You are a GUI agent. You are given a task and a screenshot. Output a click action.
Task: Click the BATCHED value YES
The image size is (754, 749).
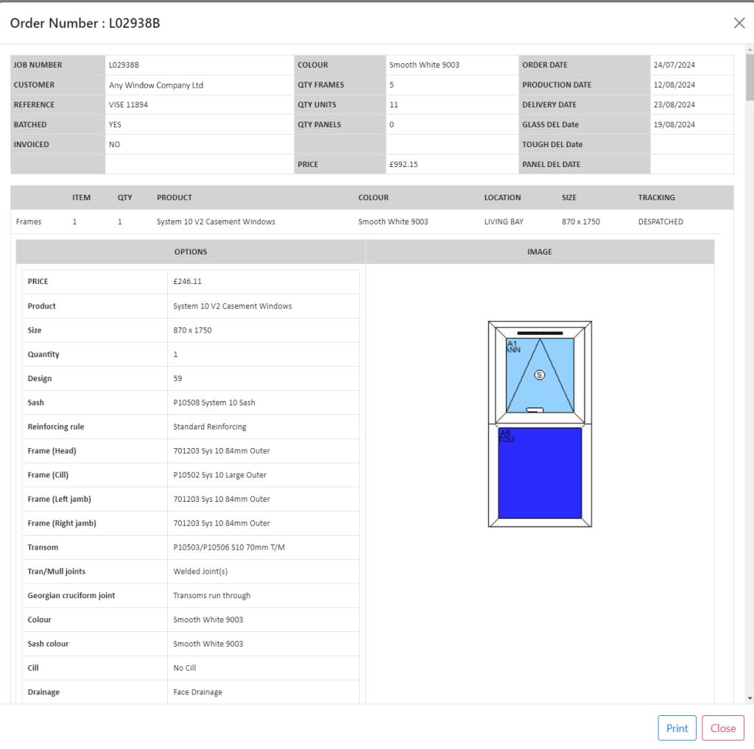tap(115, 124)
